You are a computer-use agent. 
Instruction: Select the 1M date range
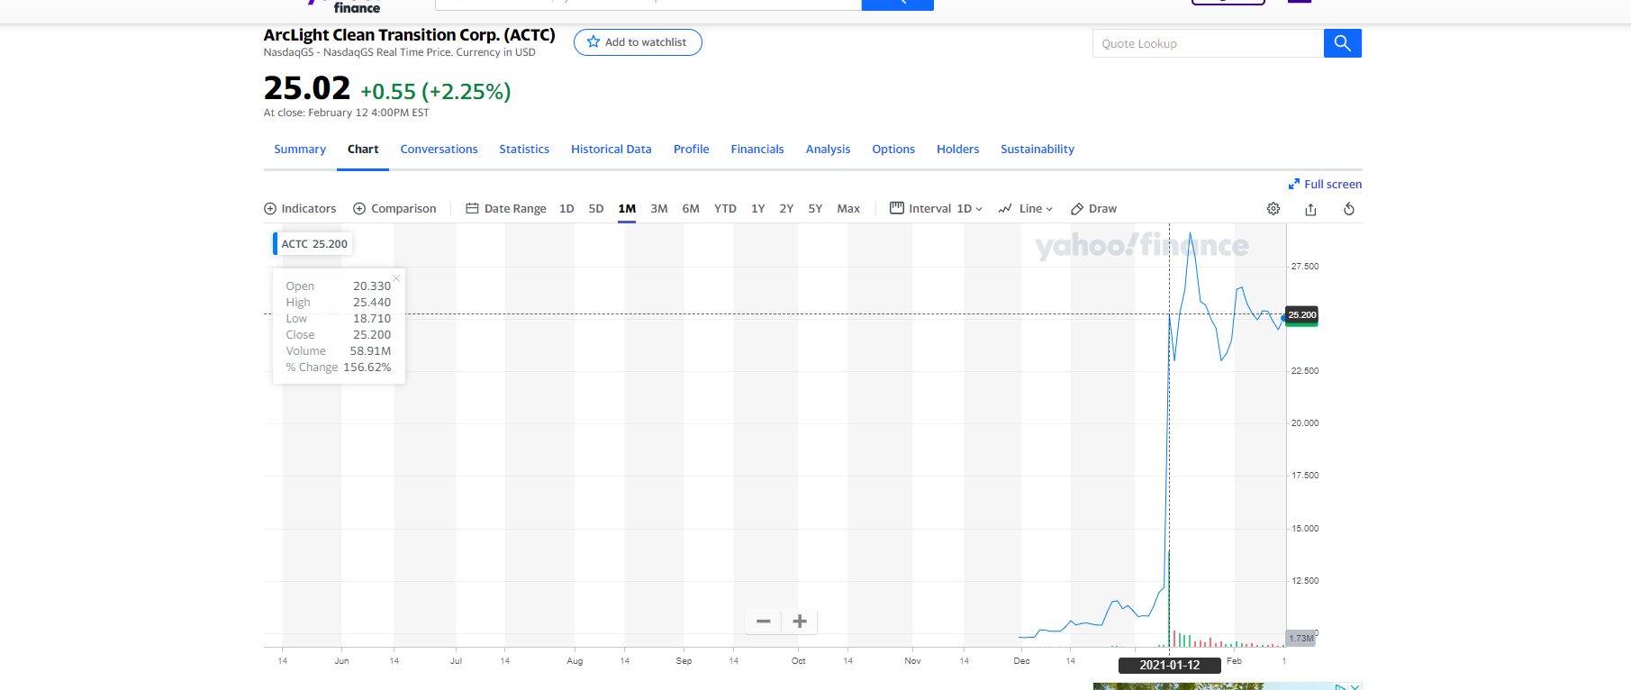[627, 209]
